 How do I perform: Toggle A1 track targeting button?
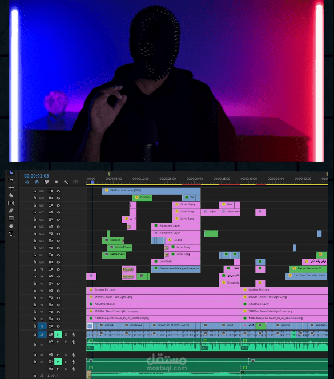point(42,334)
